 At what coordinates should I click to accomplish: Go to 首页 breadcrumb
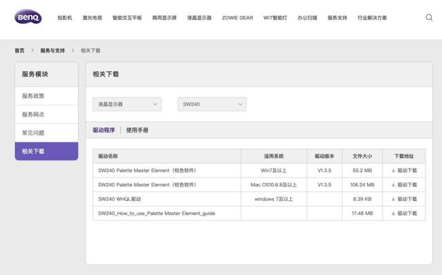tap(19, 50)
